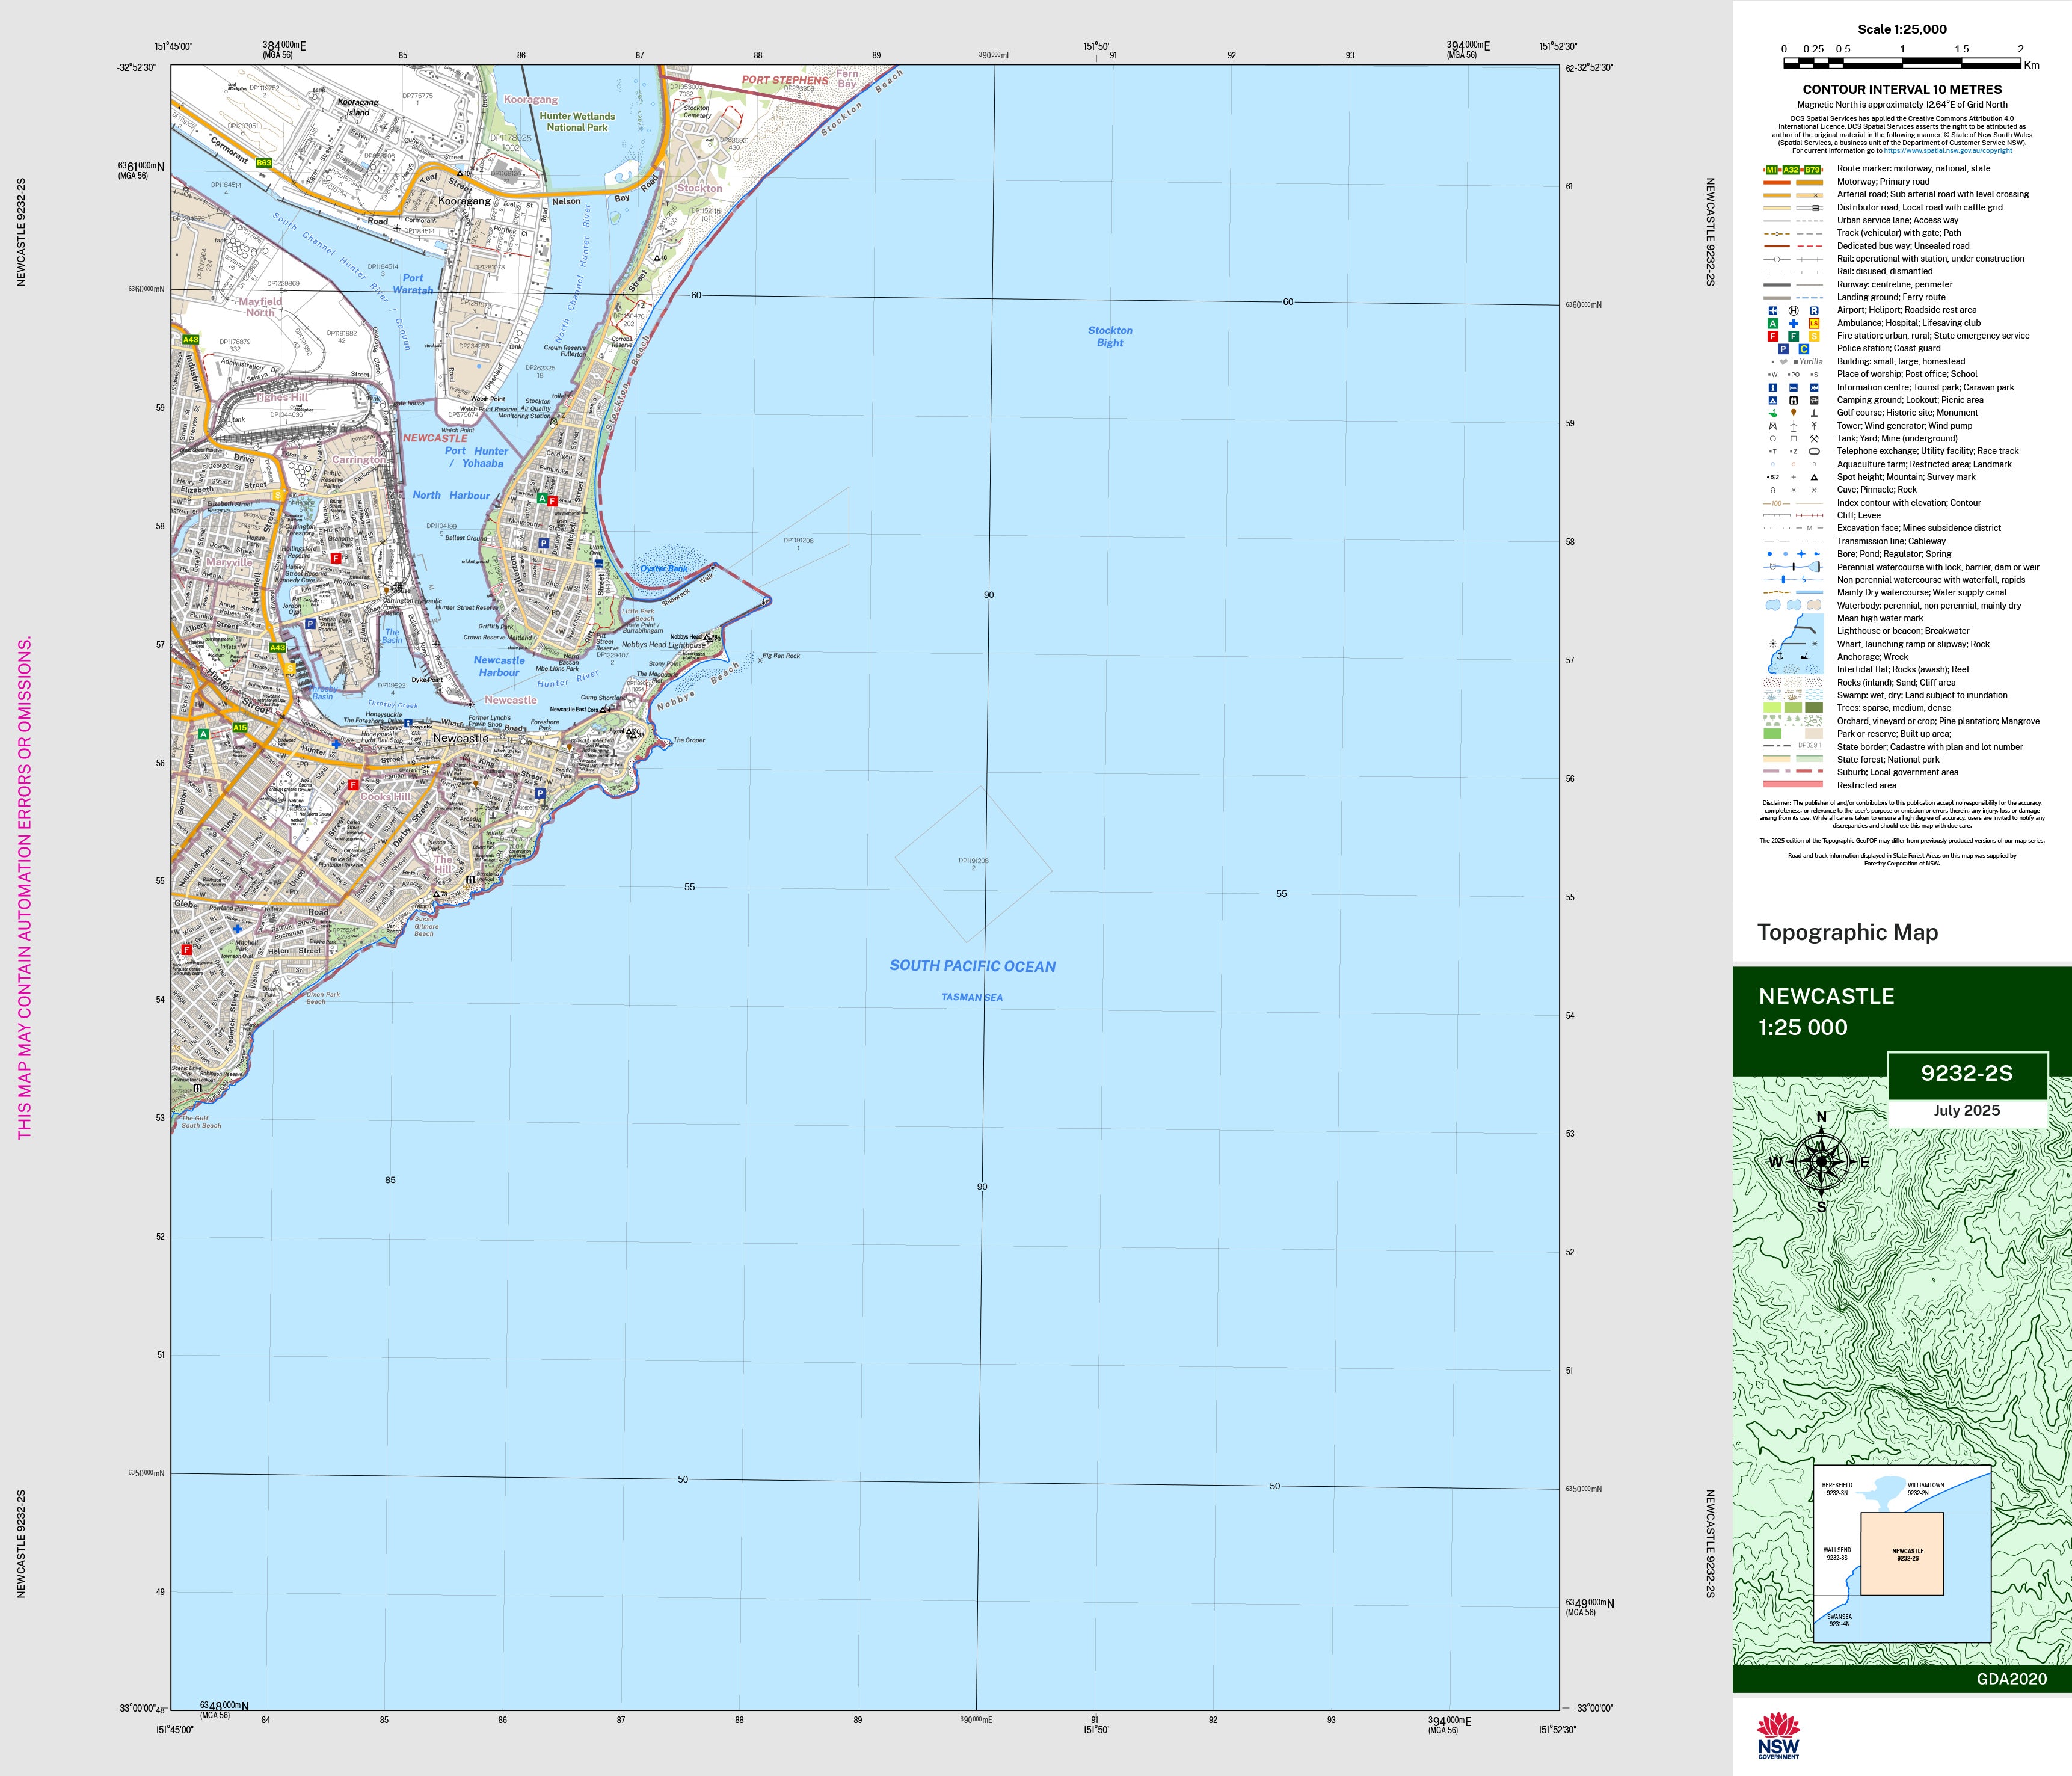Image resolution: width=2072 pixels, height=1776 pixels.
Task: Click the Heliport H symbol in legend
Action: coord(1793,311)
